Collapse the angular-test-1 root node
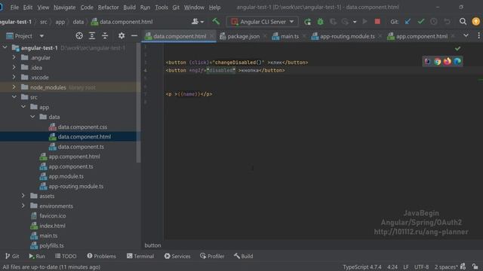The image size is (483, 271). tap(5, 47)
